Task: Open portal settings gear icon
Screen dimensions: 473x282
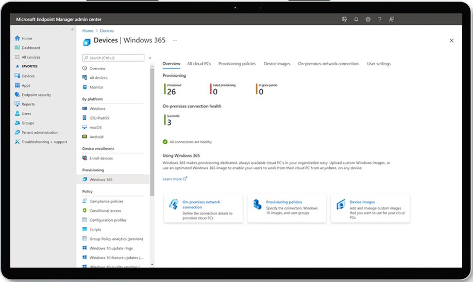Action: point(368,20)
